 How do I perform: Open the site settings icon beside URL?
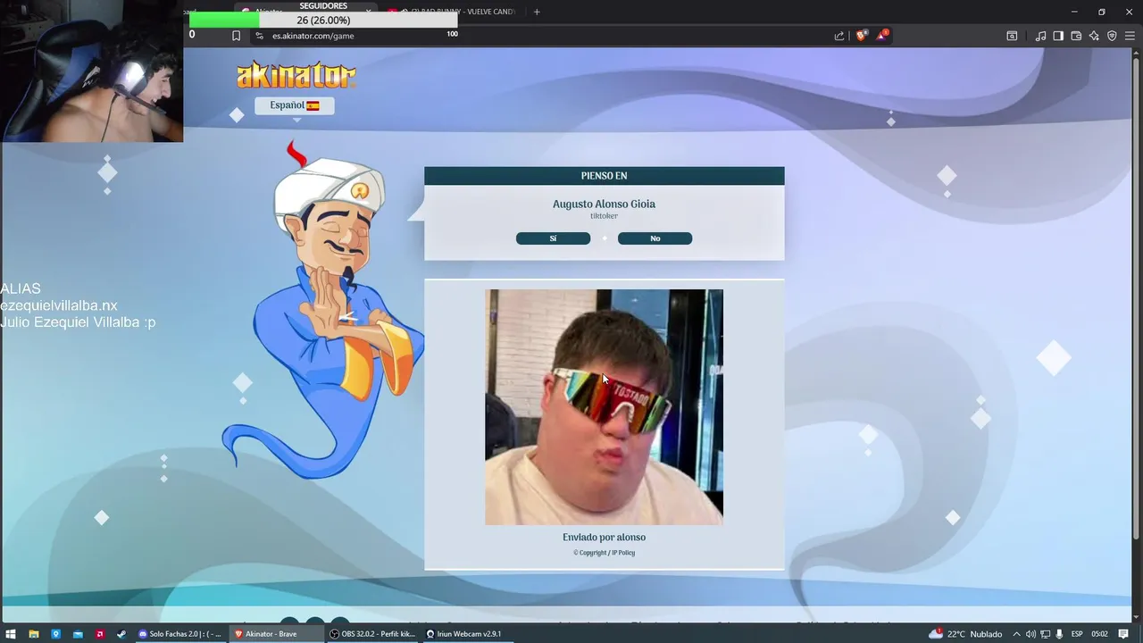(x=259, y=36)
